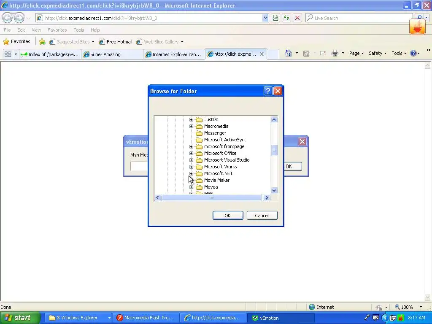Viewport: 432px width, 324px height.
Task: Click the folder tree vertical scrollbar thumb
Action: 274,151
